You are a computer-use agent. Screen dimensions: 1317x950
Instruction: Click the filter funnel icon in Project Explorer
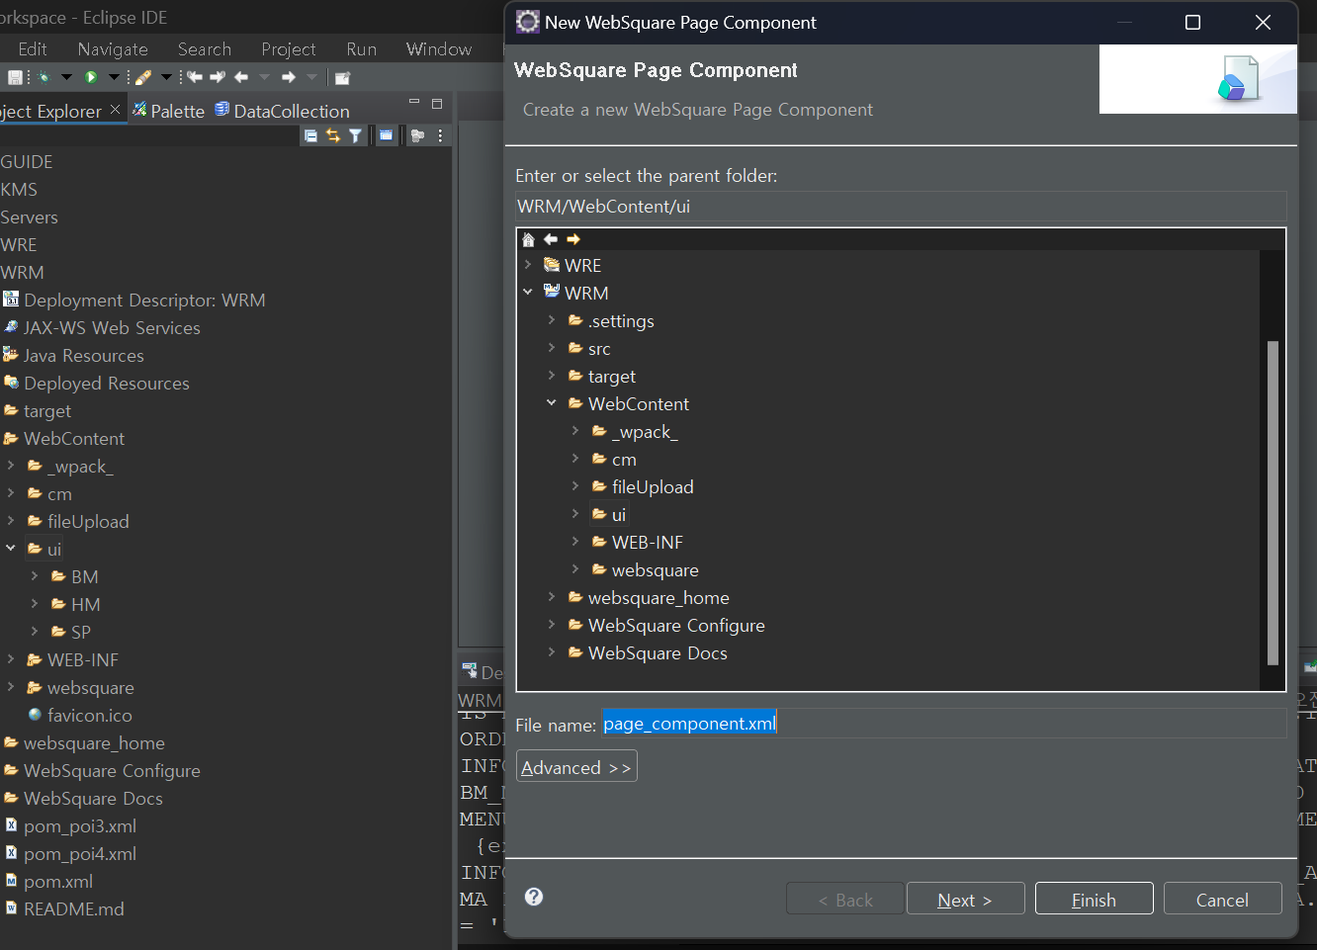(x=355, y=136)
